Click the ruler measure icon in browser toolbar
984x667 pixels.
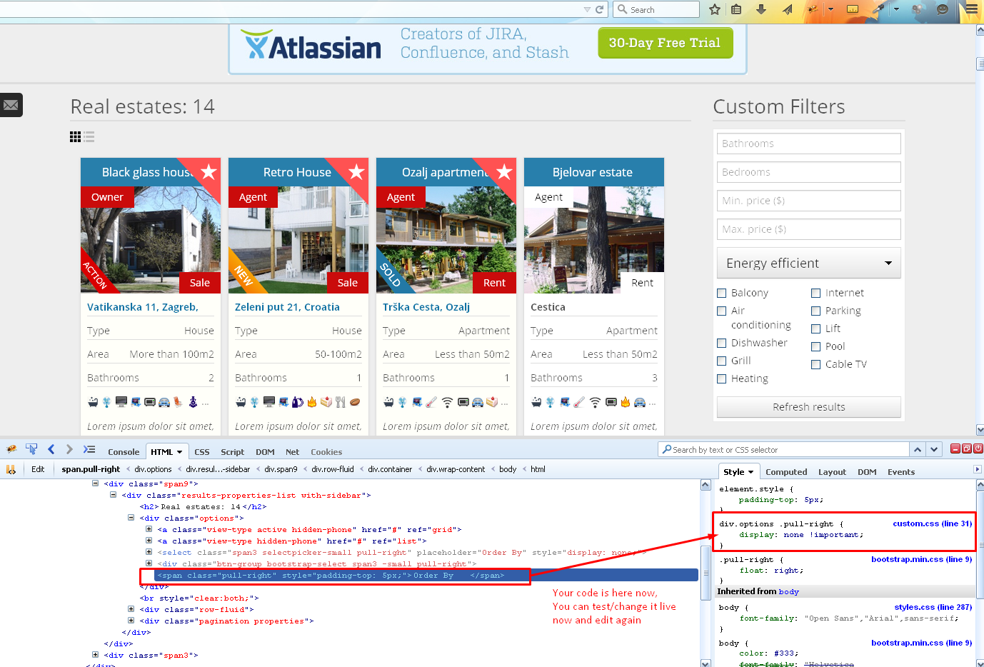[853, 9]
